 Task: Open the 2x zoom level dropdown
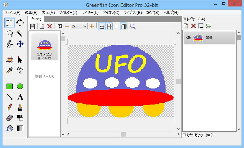coord(79,27)
